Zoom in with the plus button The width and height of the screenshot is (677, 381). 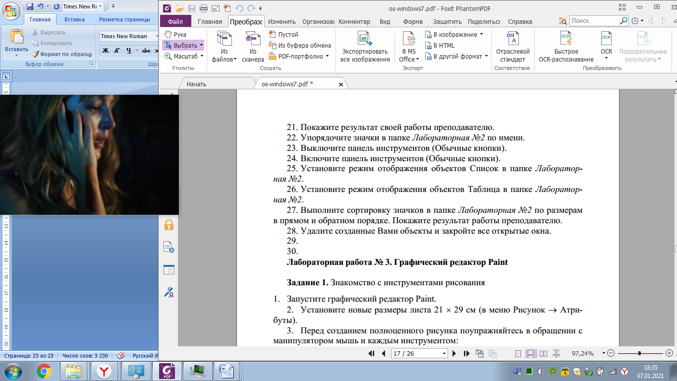670,353
